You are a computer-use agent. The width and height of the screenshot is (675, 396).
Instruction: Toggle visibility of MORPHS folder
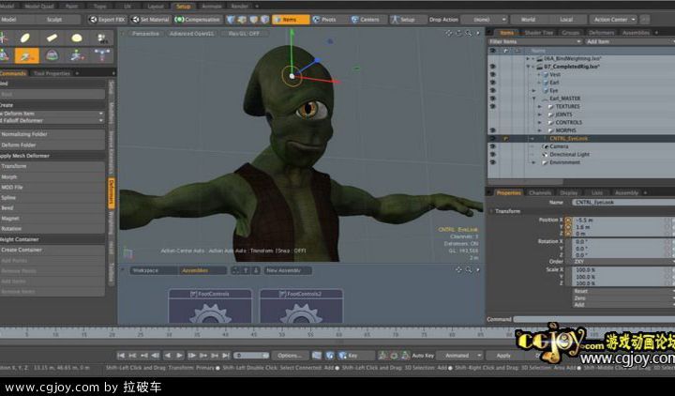click(493, 130)
